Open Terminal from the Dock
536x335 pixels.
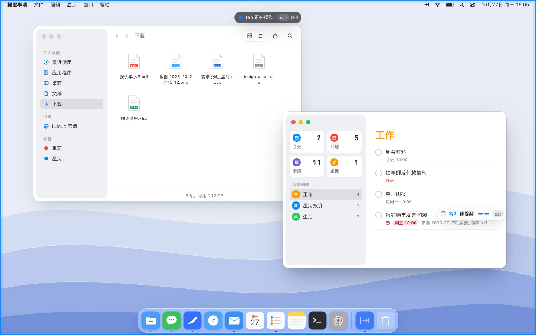[x=318, y=320]
